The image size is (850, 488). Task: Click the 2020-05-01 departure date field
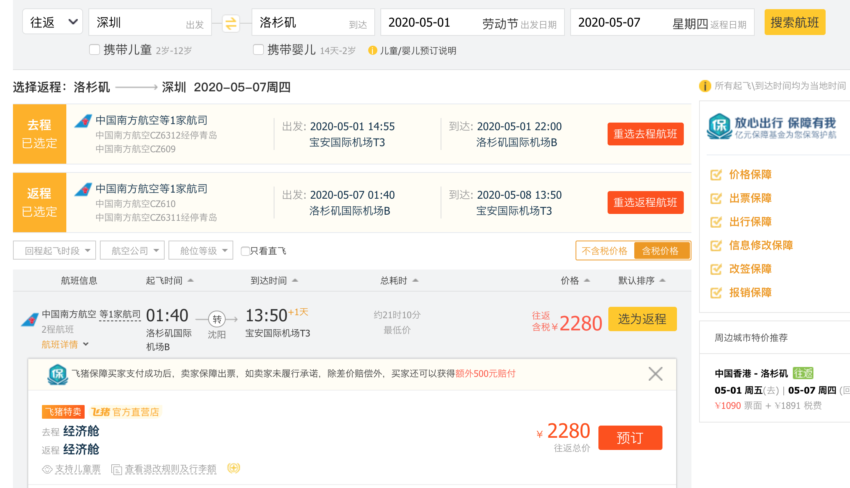click(472, 22)
